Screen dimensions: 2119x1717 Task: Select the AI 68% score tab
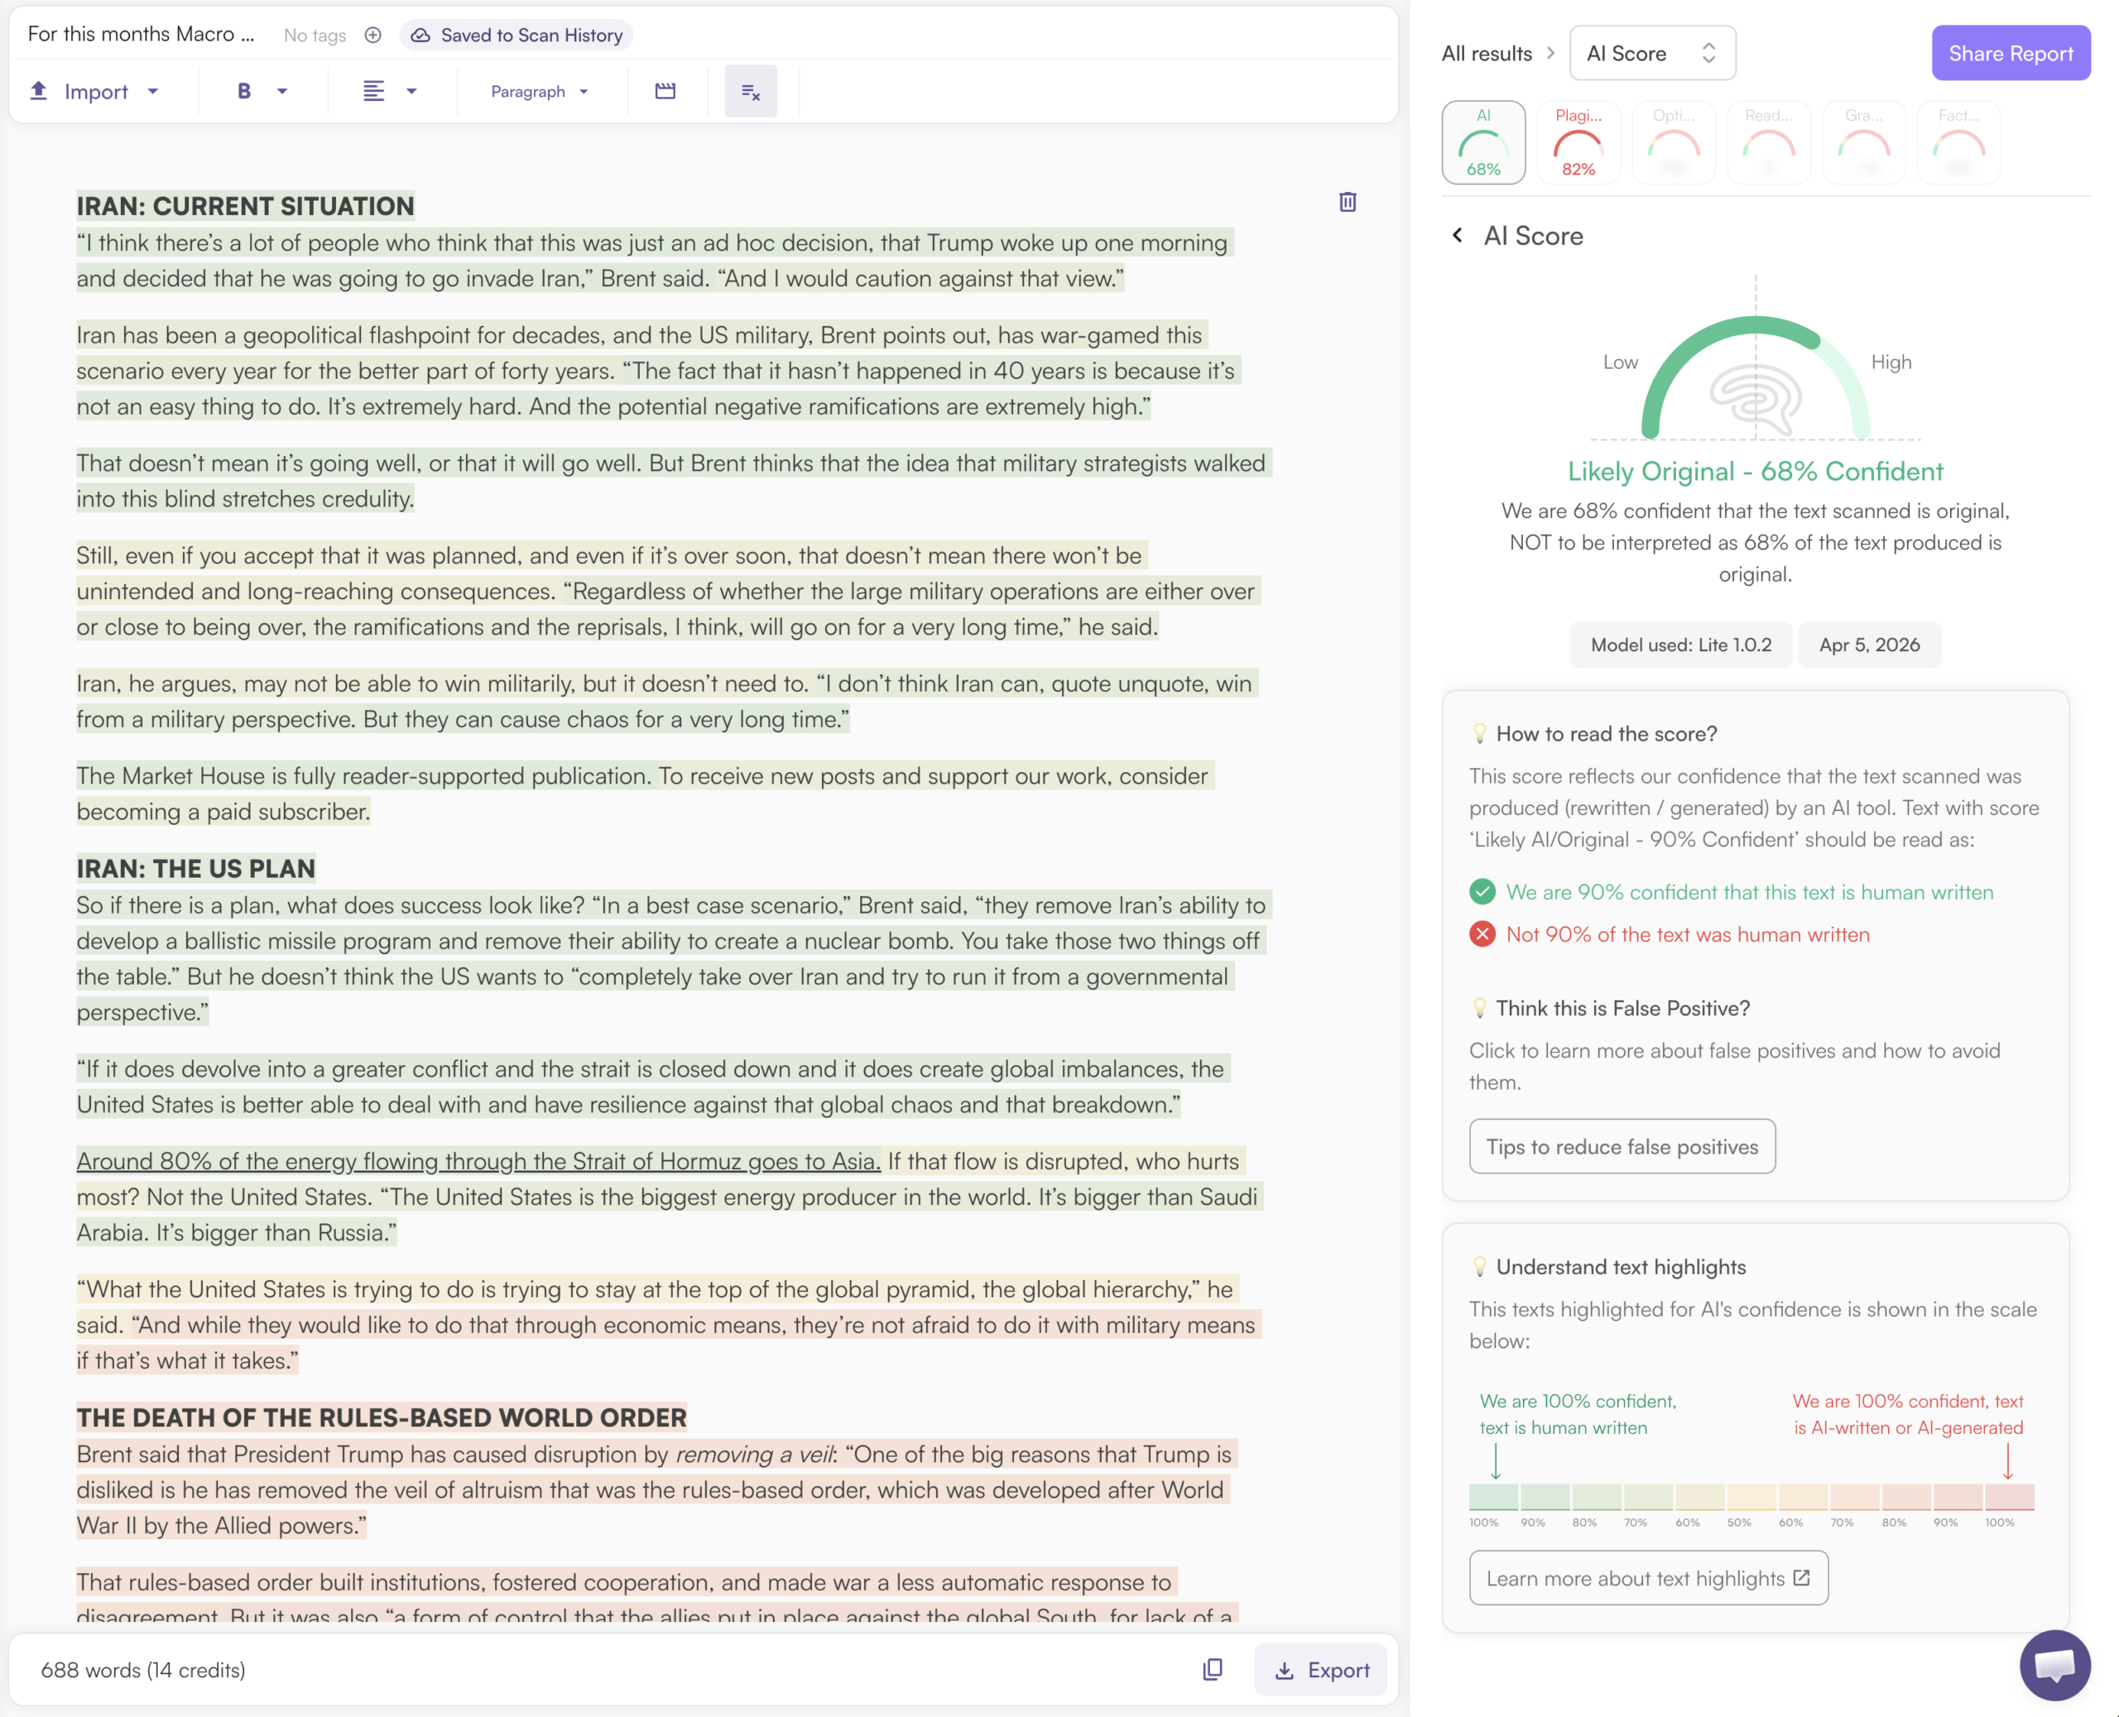point(1482,142)
